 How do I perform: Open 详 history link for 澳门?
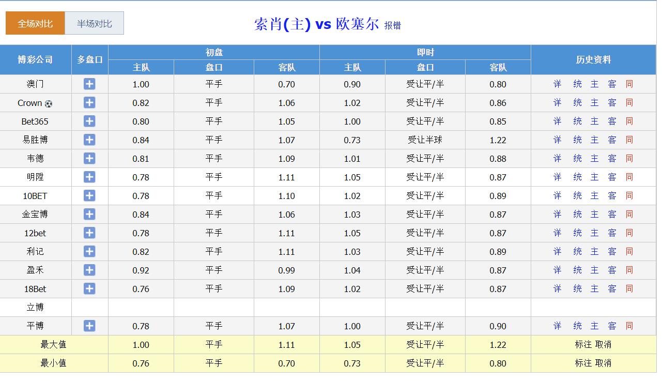point(558,84)
